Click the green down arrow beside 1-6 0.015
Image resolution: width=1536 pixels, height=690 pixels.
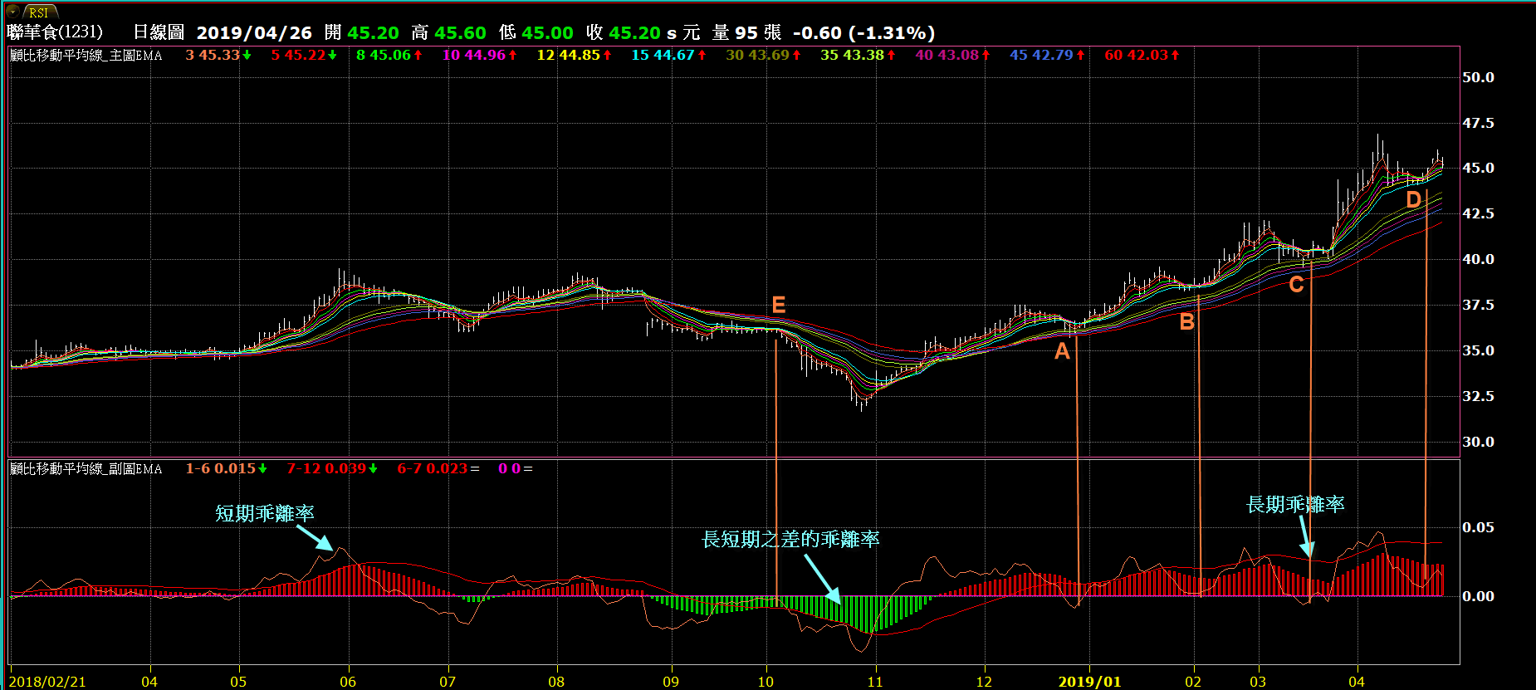[262, 469]
